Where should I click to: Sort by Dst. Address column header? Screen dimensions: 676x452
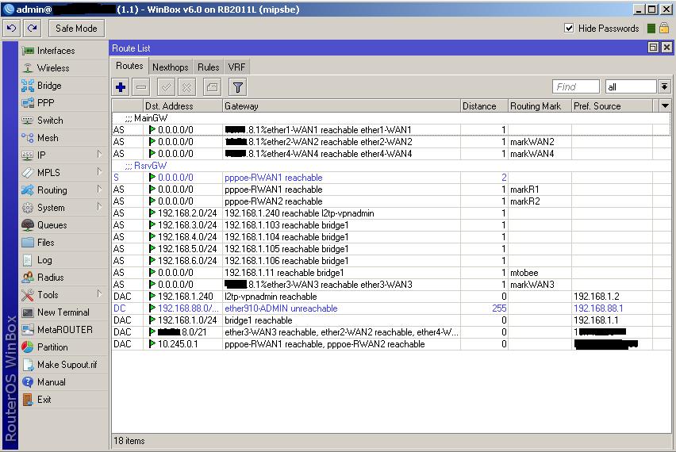pyautogui.click(x=182, y=106)
